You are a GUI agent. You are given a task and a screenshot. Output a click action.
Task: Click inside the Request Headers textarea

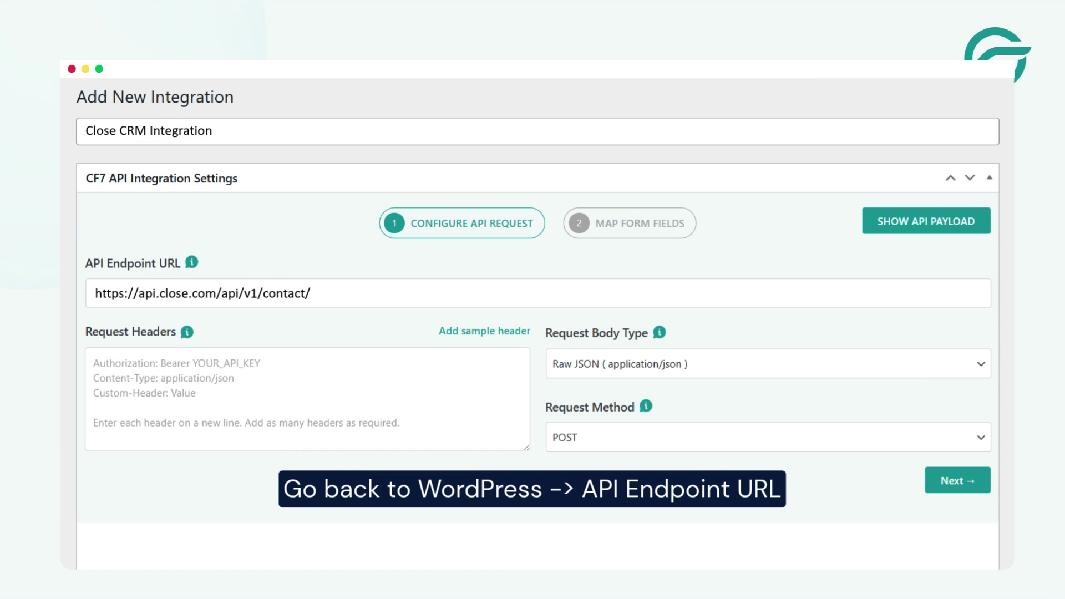coord(307,399)
